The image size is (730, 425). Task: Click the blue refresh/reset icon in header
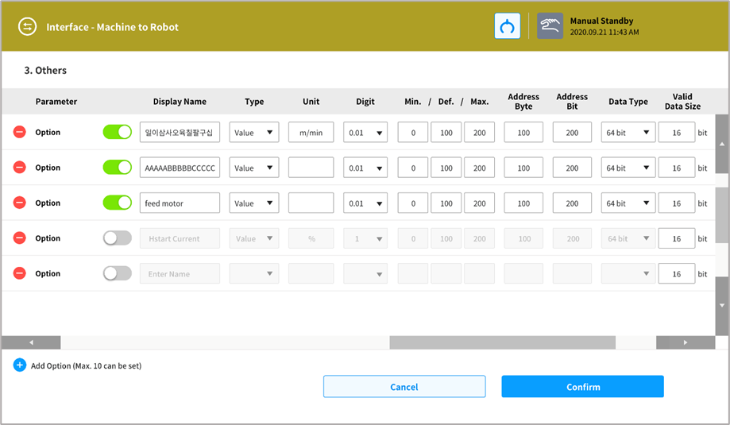point(507,26)
